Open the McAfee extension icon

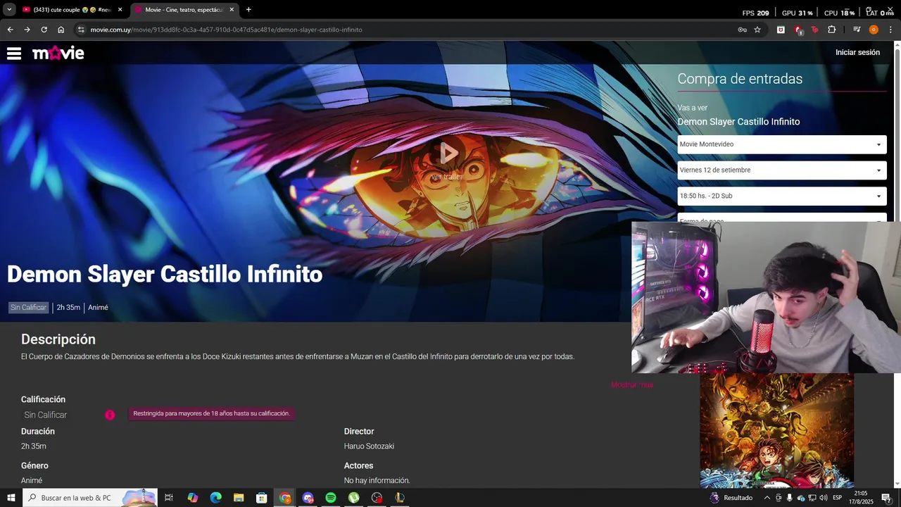[x=781, y=30]
